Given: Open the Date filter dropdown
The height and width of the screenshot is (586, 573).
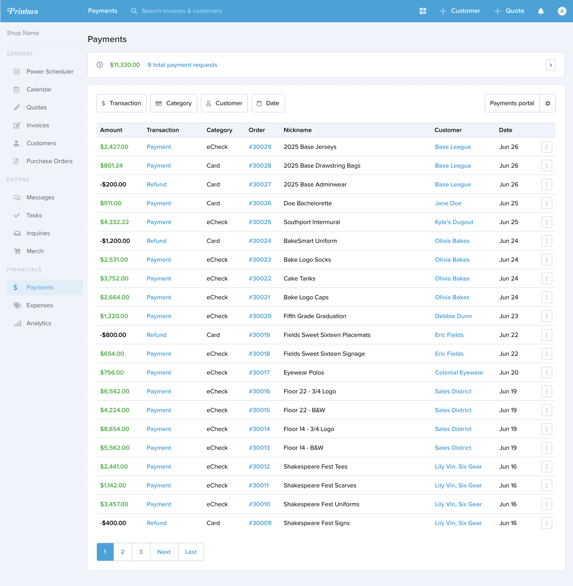Looking at the screenshot, I should [x=268, y=103].
